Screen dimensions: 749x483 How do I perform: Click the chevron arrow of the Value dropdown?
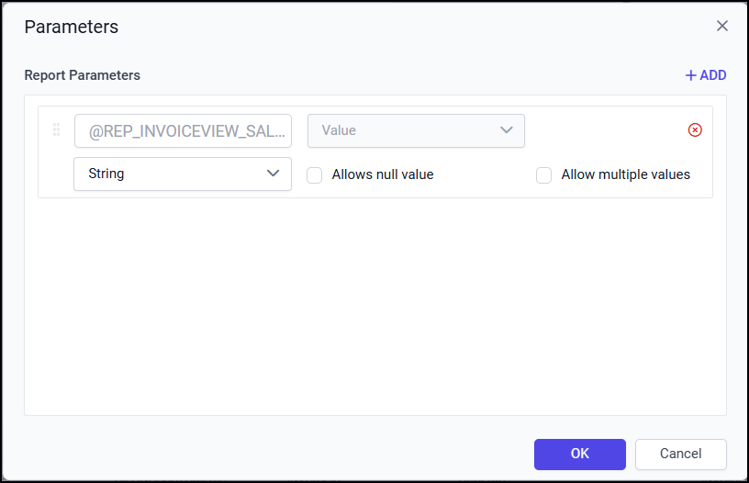click(x=506, y=130)
